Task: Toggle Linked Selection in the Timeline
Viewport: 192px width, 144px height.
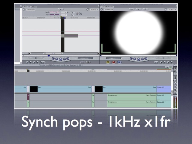Action: [167, 67]
